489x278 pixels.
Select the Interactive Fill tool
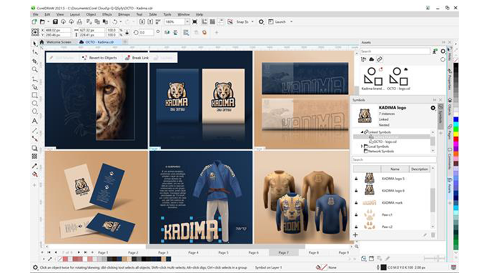[x=35, y=174]
